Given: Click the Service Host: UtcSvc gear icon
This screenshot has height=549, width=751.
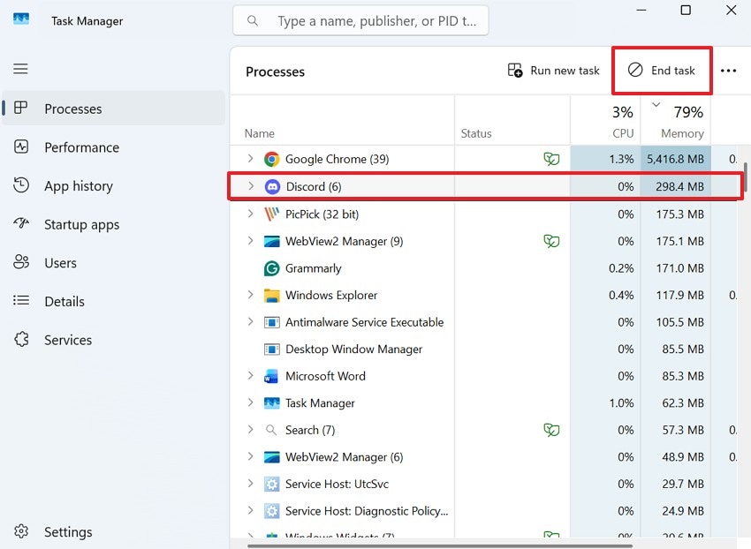Looking at the screenshot, I should coord(271,485).
